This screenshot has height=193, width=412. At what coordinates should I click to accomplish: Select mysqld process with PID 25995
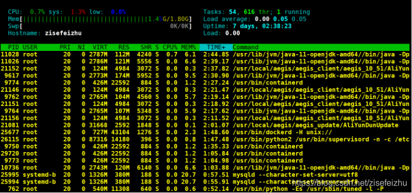[x=205, y=174]
